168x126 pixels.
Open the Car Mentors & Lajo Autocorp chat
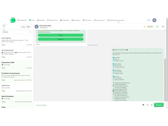tap(16, 77)
